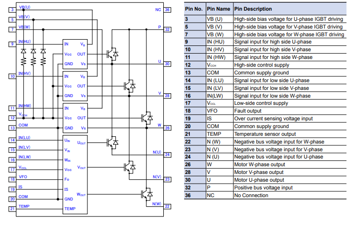The width and height of the screenshot is (357, 229).
Task: Click pin box 24 beside N(U) in the diagram
Action: pos(167,155)
